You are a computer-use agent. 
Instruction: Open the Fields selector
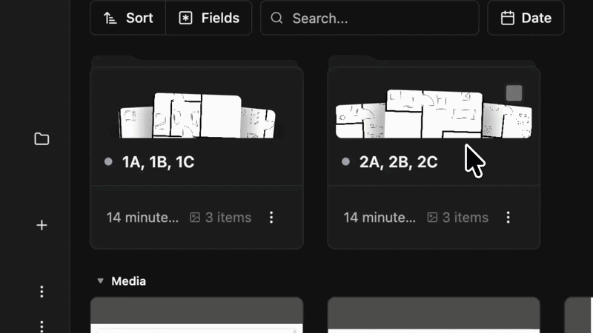tap(209, 18)
